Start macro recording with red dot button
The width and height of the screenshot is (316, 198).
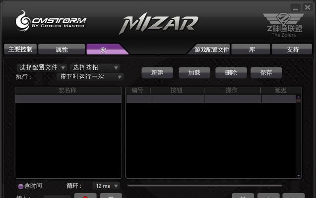85,196
